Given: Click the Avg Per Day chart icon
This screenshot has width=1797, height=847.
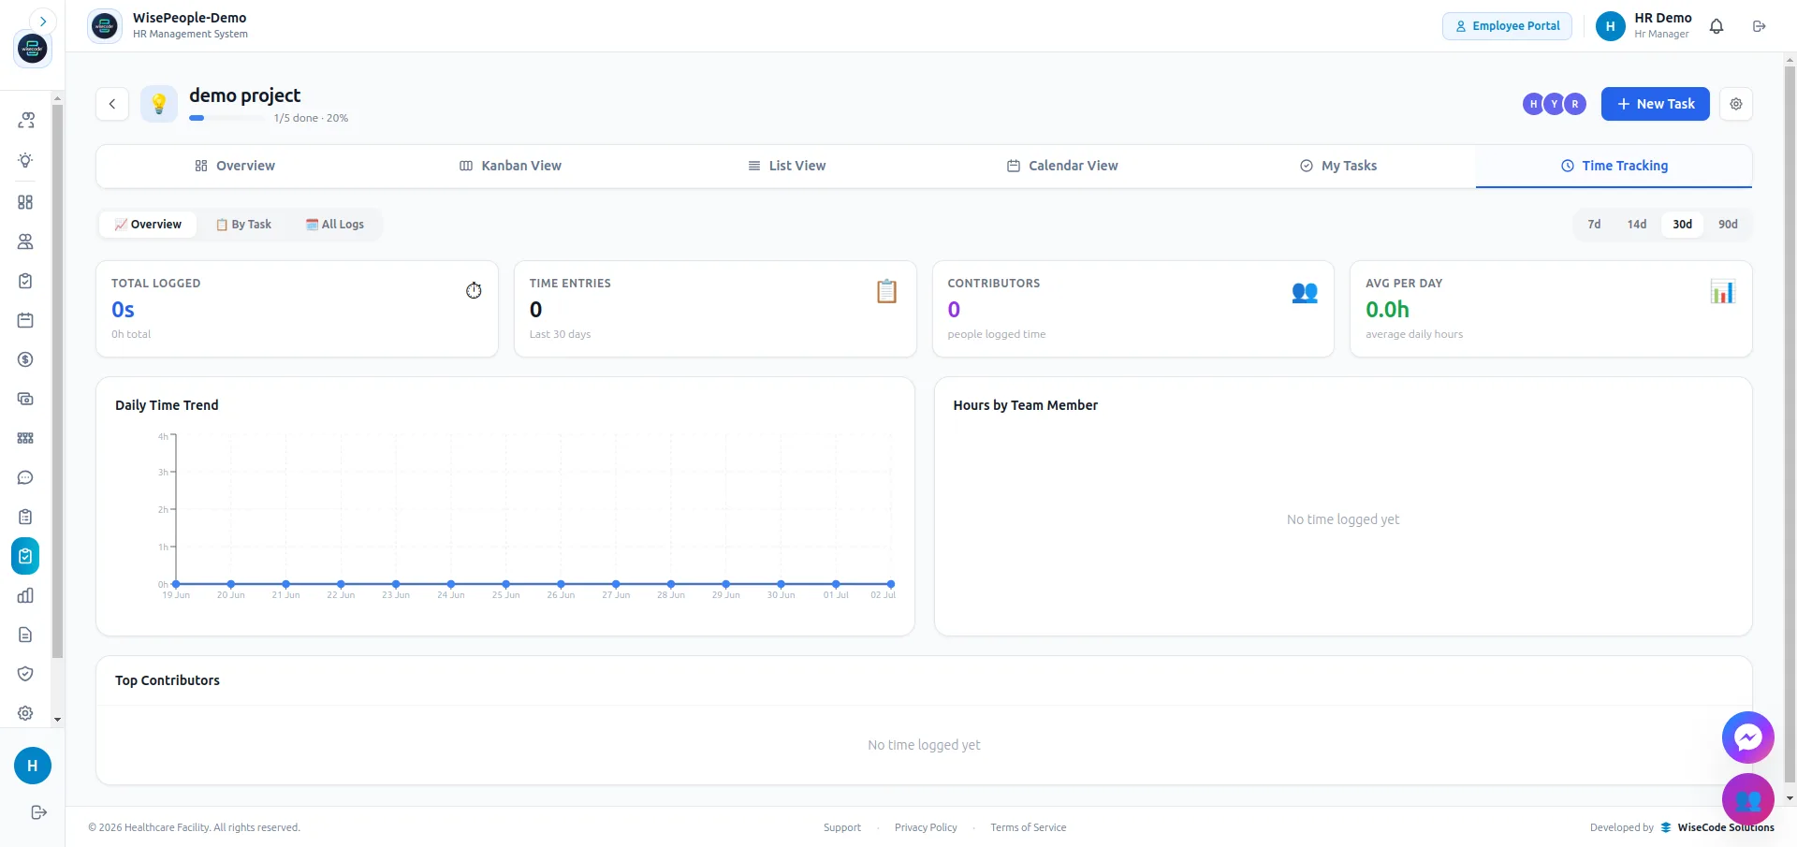Looking at the screenshot, I should coord(1723,291).
